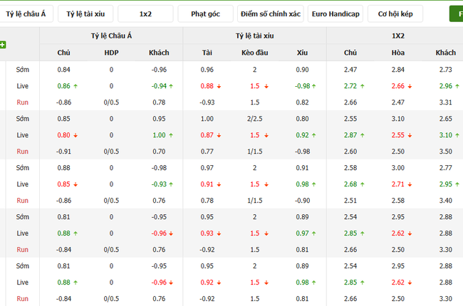Select the 2/2.5 Kèo đầu value

(x=254, y=119)
